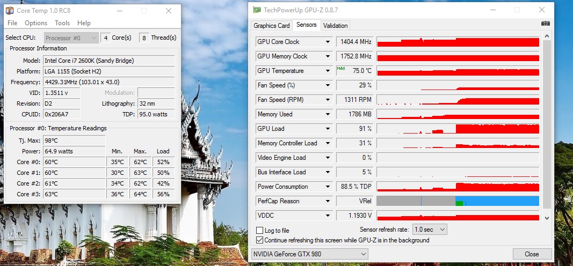Open the Memory Used sensor dropdown
Screen dimensions: 573x266
pos(328,114)
